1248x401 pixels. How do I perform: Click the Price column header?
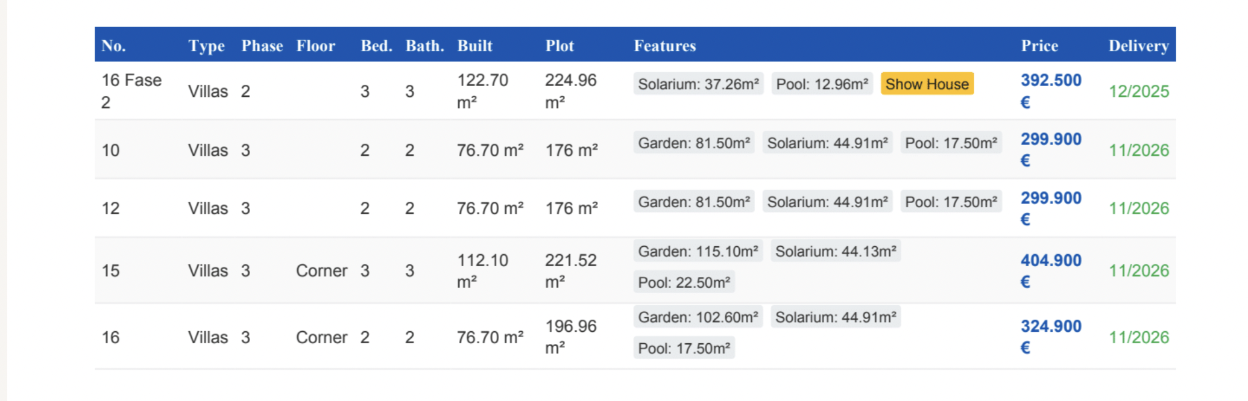click(1039, 46)
